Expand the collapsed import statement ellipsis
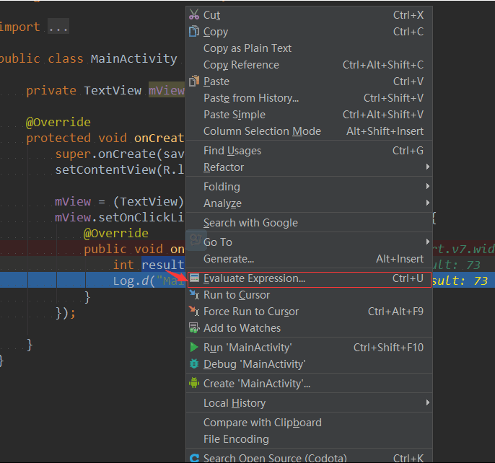 [x=58, y=27]
